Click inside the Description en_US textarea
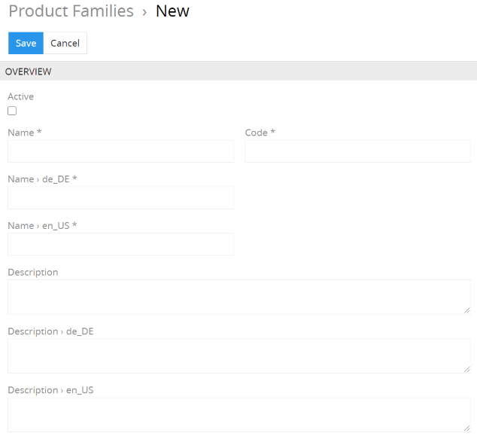The height and width of the screenshot is (439, 477). [239, 415]
